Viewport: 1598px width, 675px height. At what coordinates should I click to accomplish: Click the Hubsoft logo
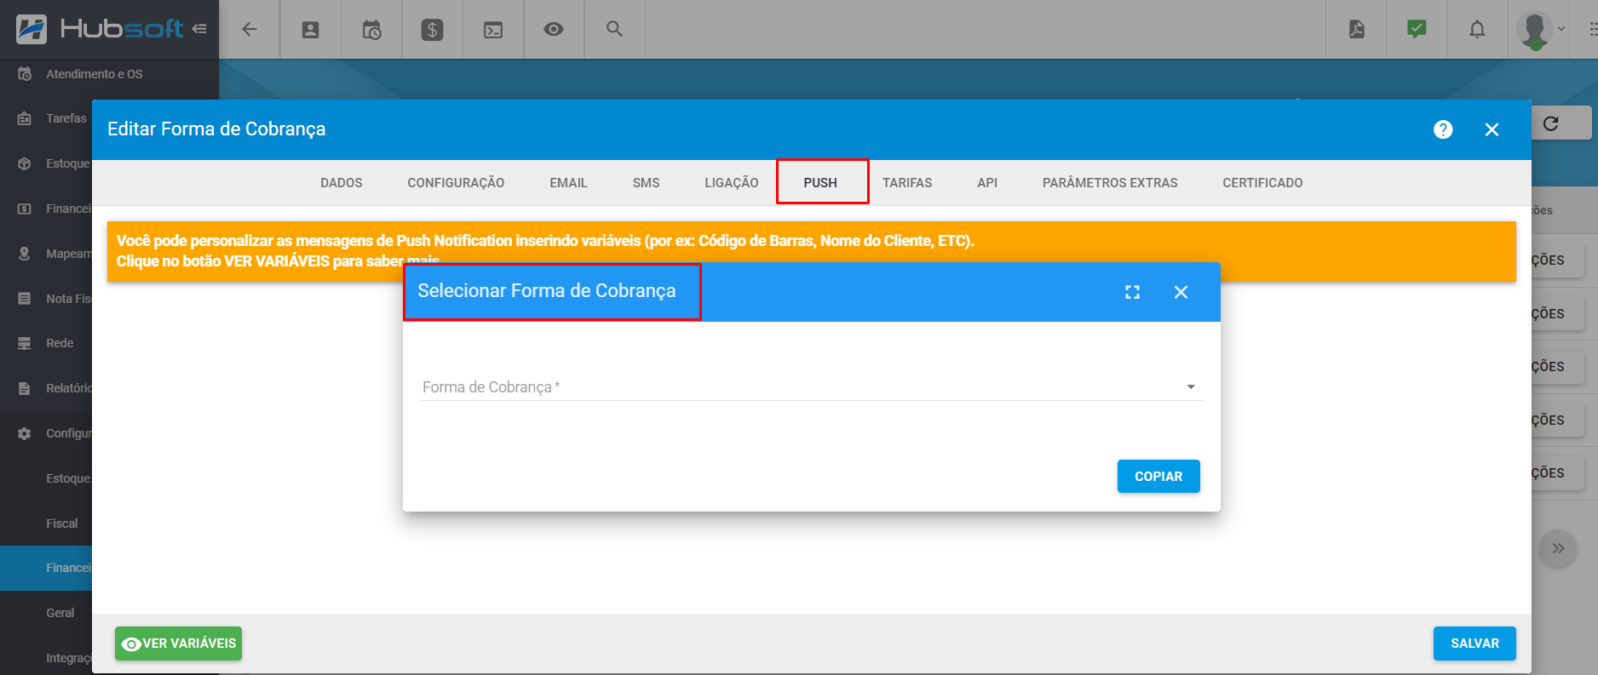click(100, 29)
